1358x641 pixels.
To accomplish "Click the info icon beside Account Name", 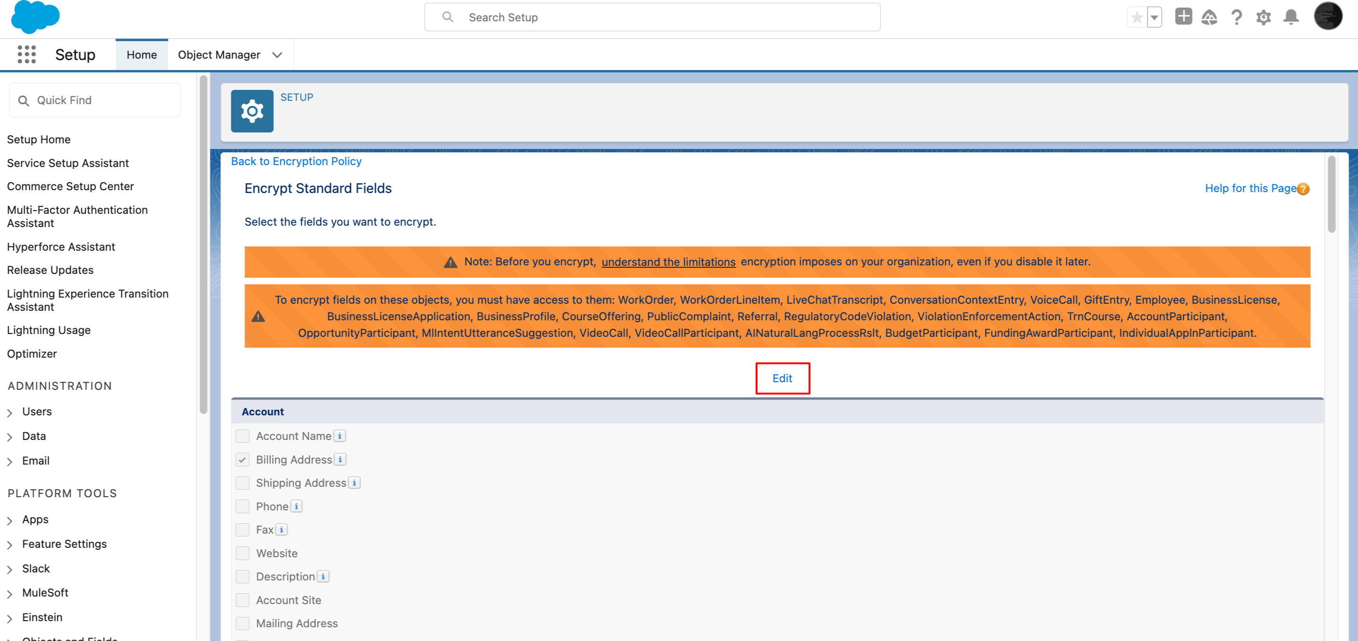I will pyautogui.click(x=340, y=436).
